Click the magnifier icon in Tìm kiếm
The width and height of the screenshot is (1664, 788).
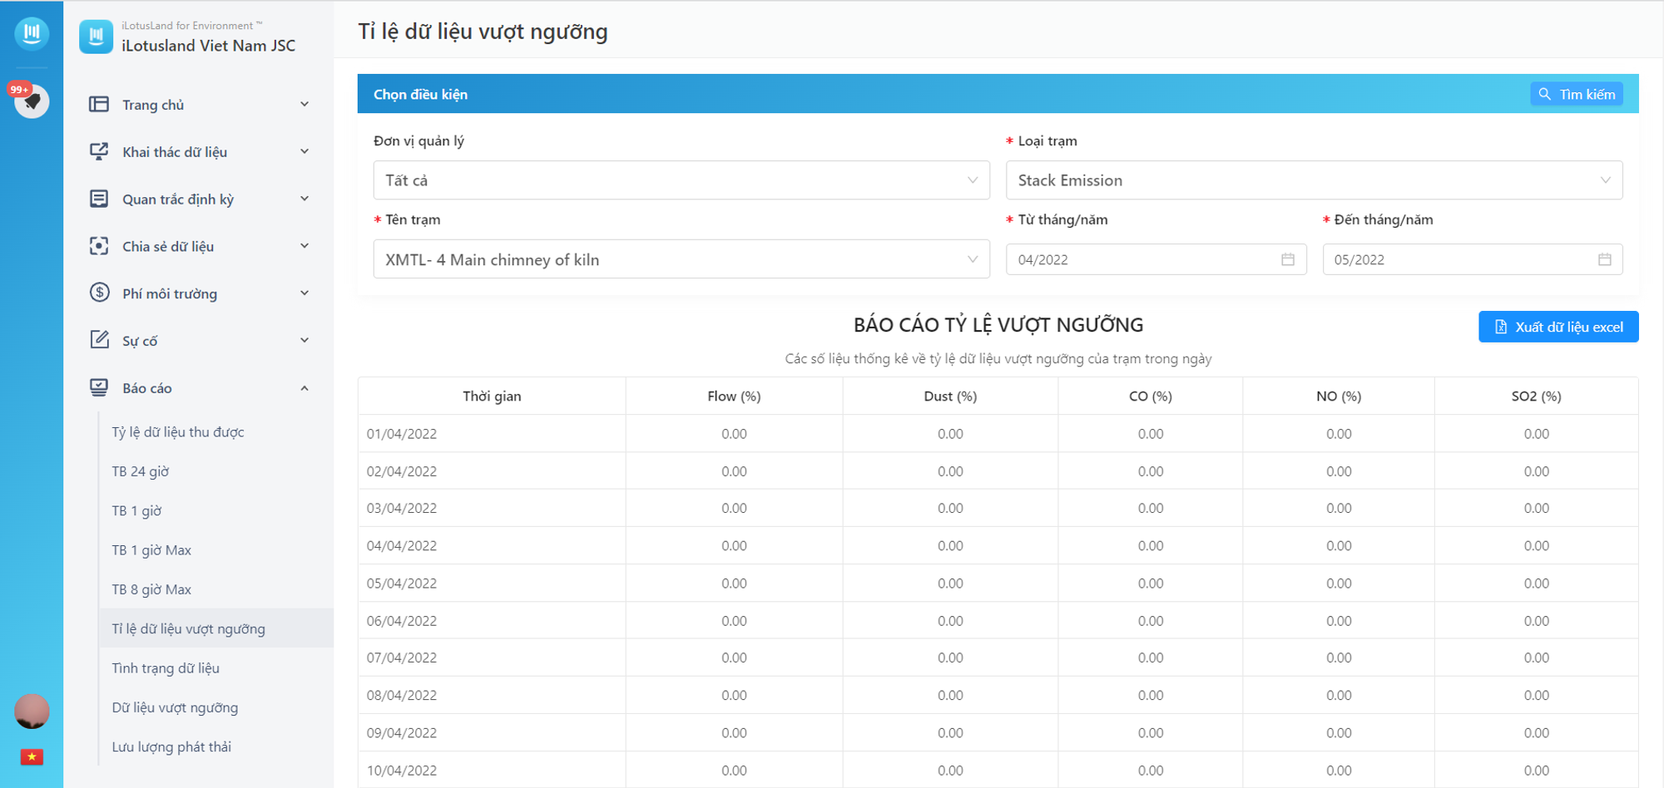[x=1545, y=94]
